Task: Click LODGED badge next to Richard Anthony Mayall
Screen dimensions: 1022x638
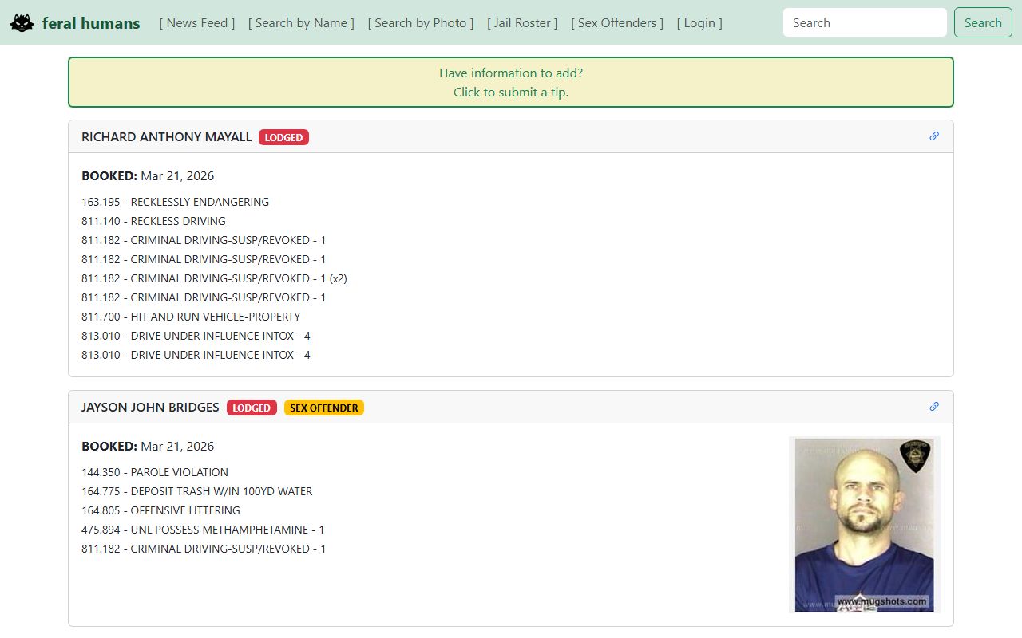Action: click(283, 137)
